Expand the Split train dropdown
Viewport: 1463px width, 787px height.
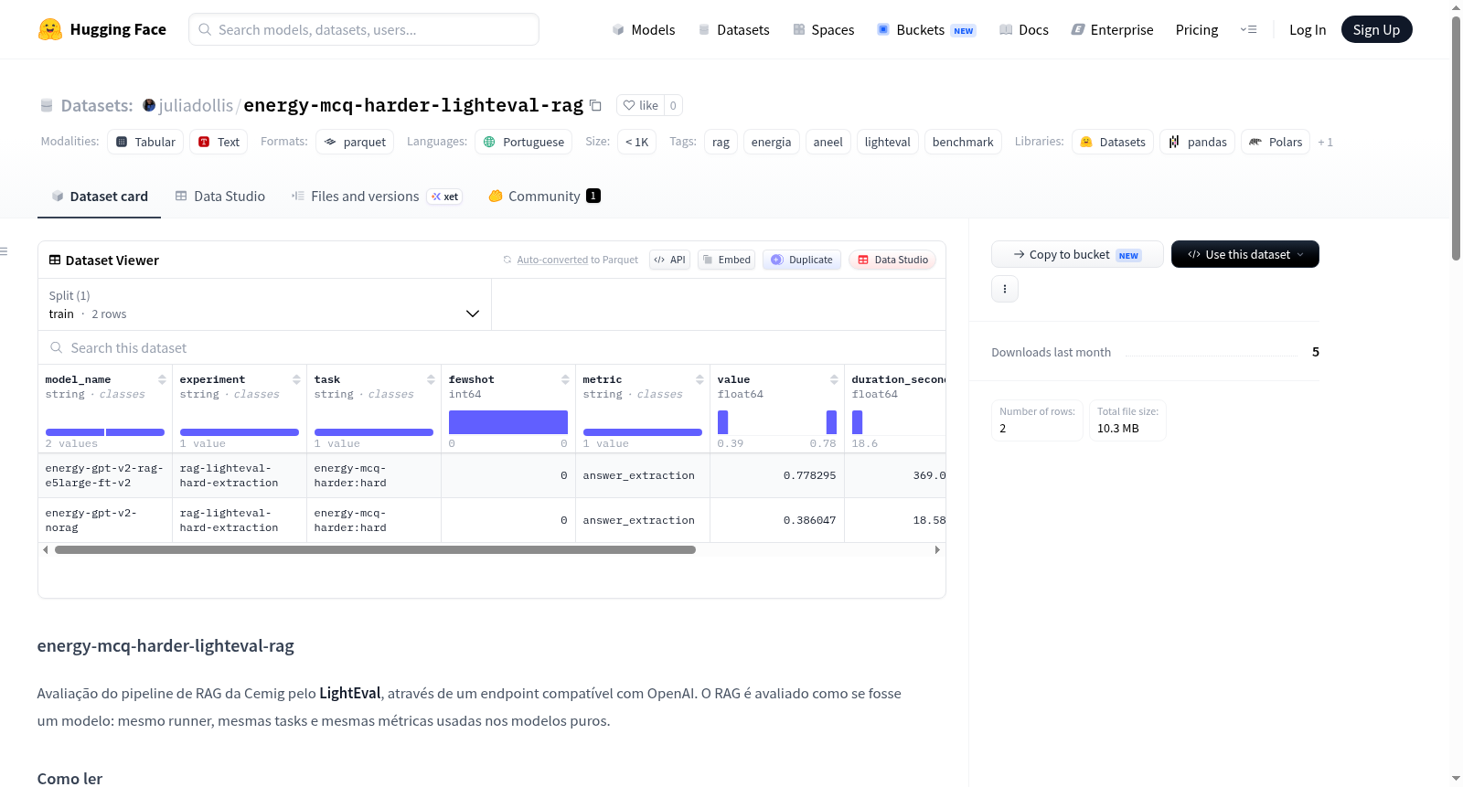(264, 304)
